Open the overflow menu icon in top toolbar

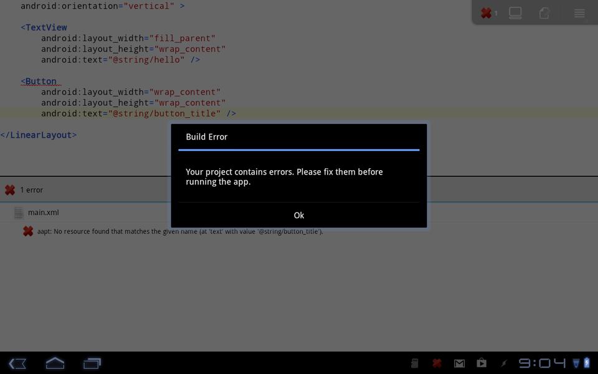click(579, 13)
